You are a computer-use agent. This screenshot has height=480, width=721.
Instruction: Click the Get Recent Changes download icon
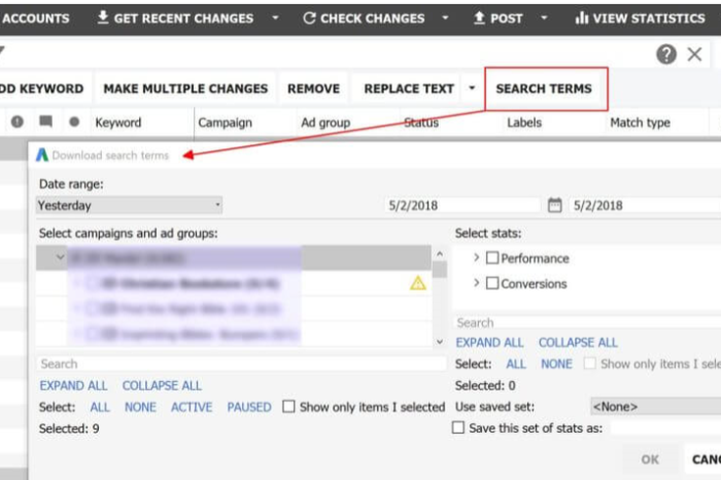pos(103,18)
